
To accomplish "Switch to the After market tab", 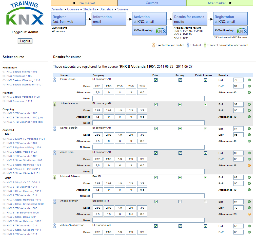I will coord(220,3).
